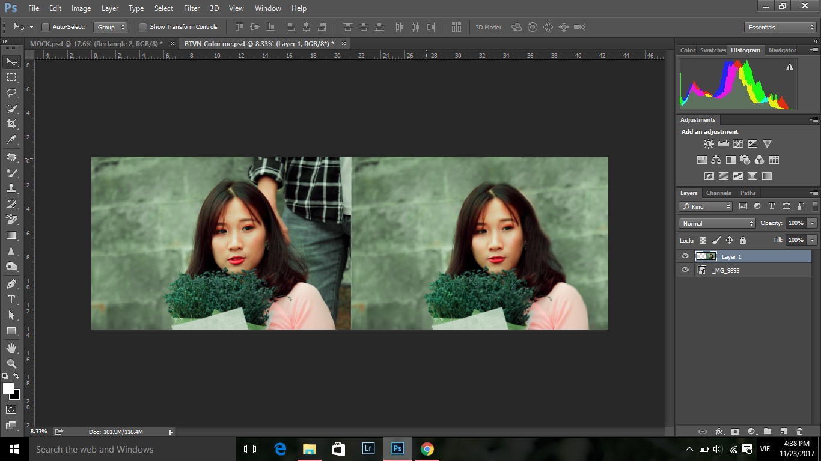821x461 pixels.
Task: Click the zoom percentage field 8.33%
Action: click(39, 432)
